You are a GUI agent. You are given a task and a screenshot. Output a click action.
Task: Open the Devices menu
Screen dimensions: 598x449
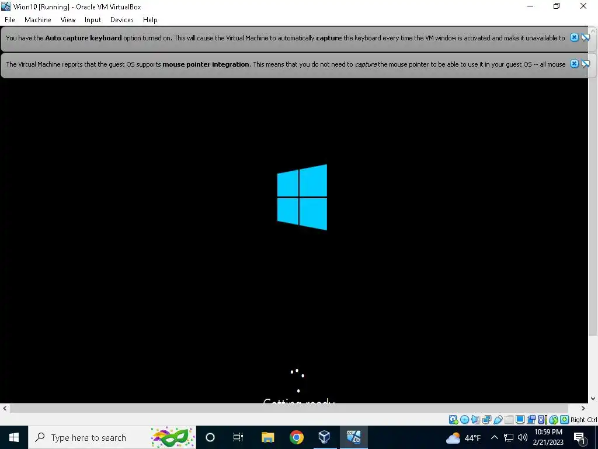point(121,20)
